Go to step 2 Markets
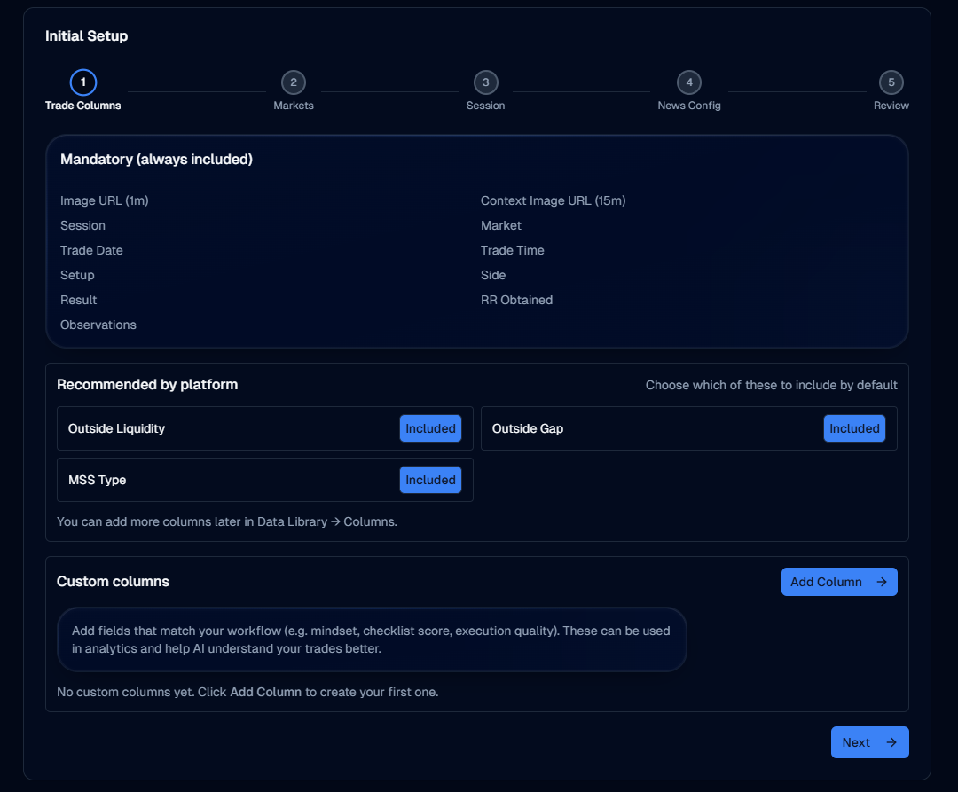 coord(294,82)
